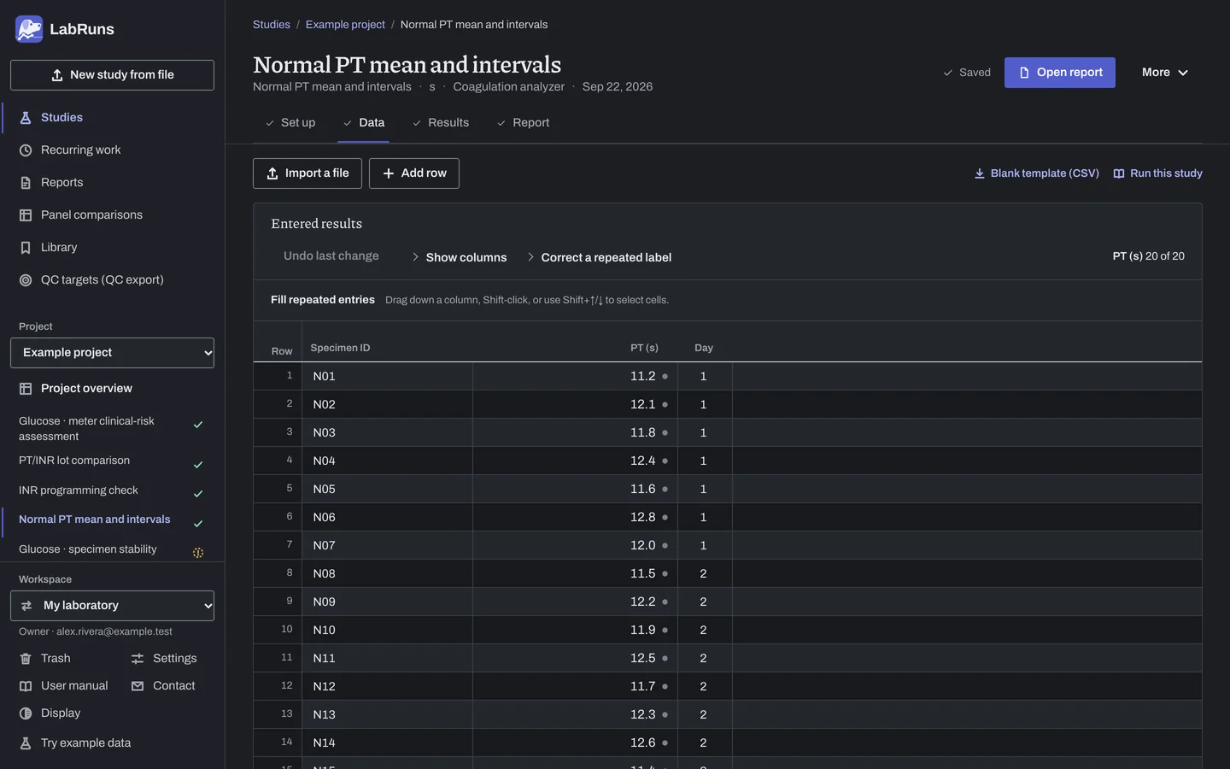Open the More dropdown menu
The height and width of the screenshot is (769, 1230).
tap(1165, 73)
